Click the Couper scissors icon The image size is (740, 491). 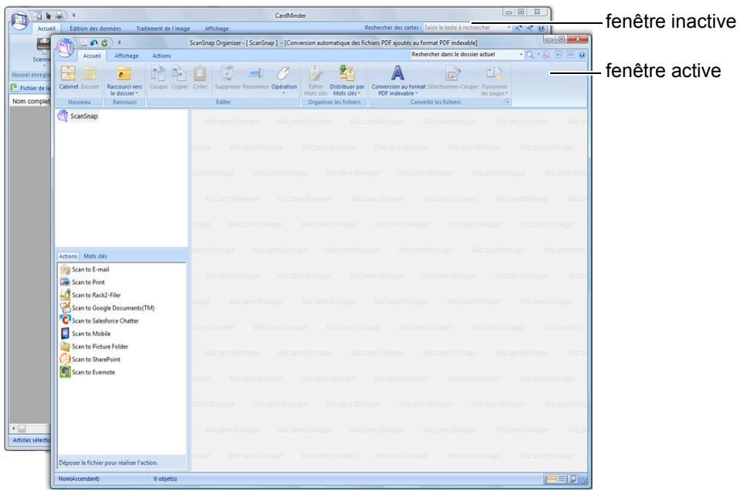click(x=159, y=74)
